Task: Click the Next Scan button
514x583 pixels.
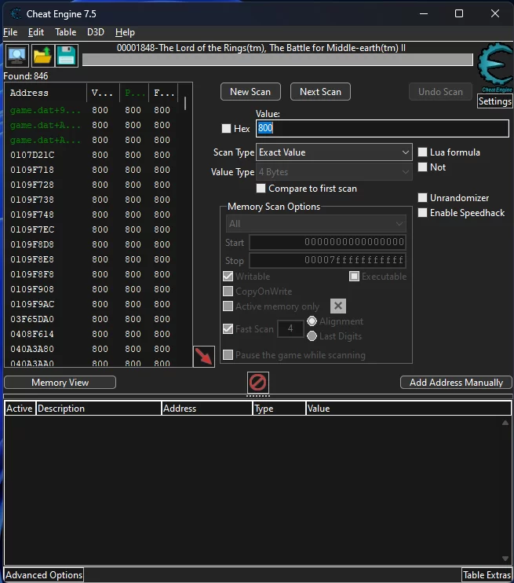Action: (320, 92)
